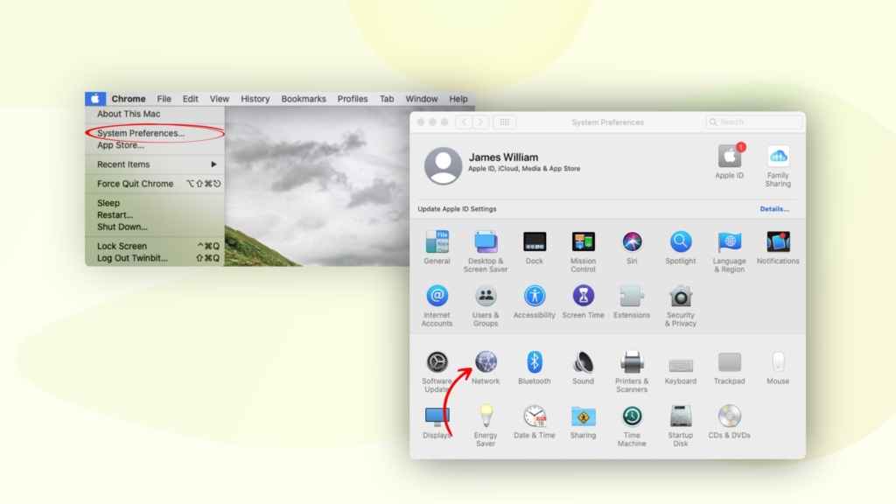Open Bluetooth preferences
Viewport: 896px width, 504px height.
535,367
